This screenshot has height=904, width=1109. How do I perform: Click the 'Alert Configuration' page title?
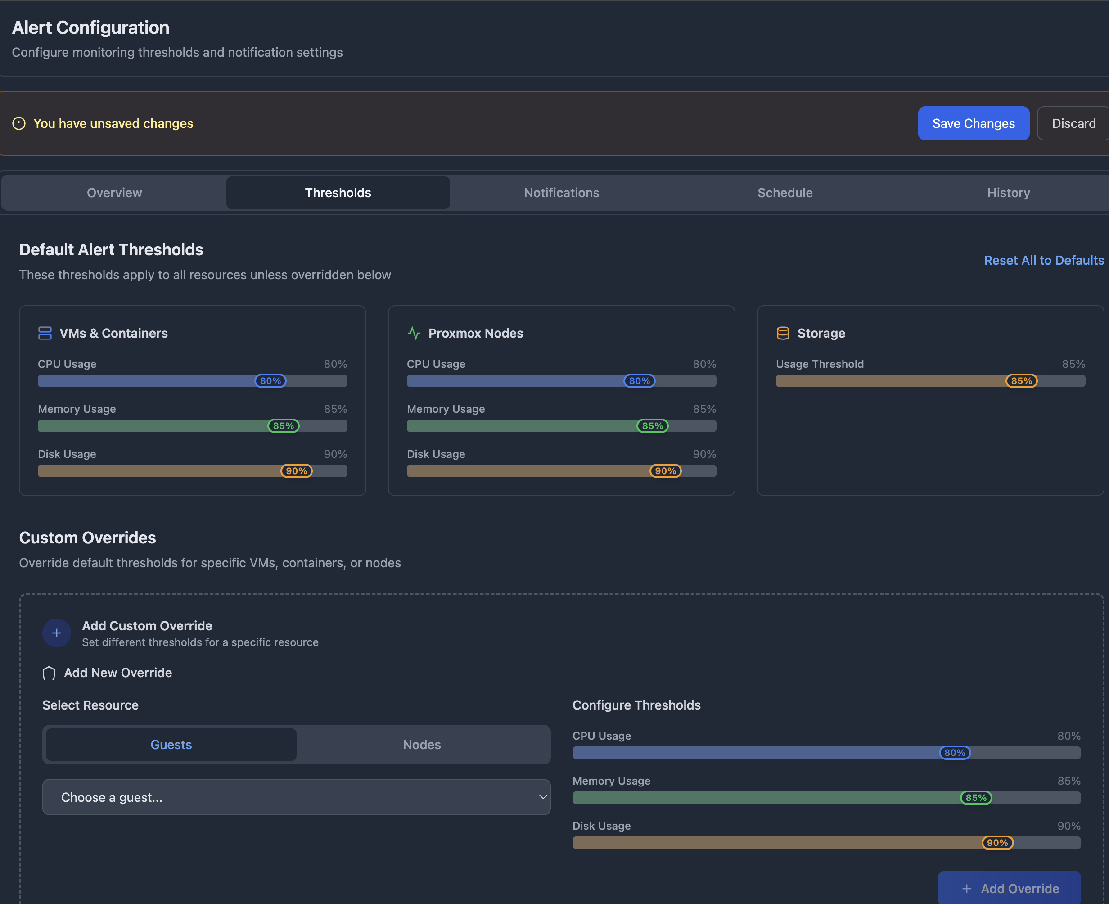pyautogui.click(x=90, y=27)
